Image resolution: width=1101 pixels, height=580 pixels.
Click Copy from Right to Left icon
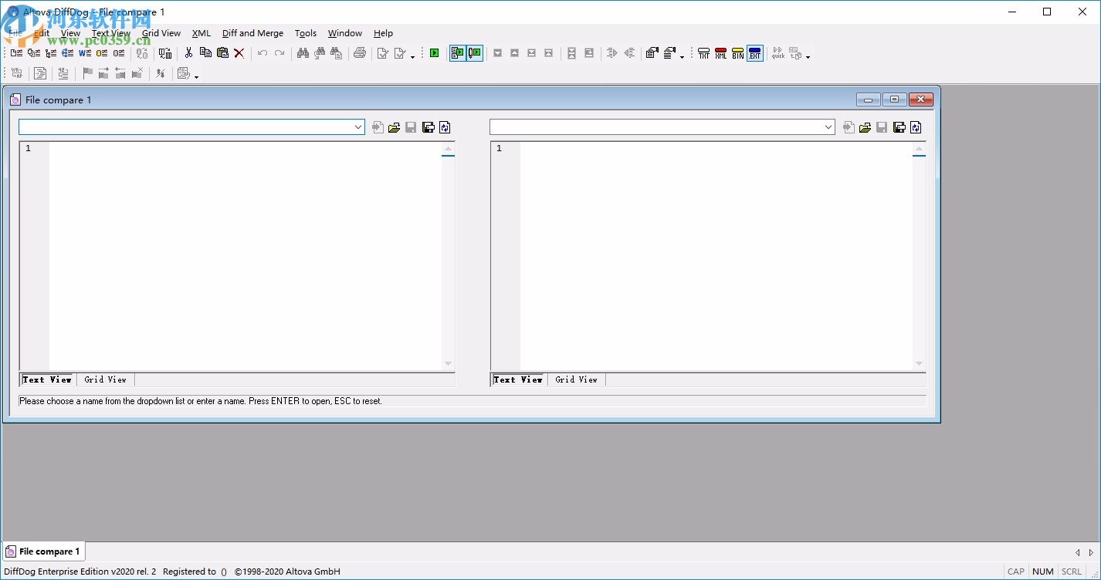[629, 53]
